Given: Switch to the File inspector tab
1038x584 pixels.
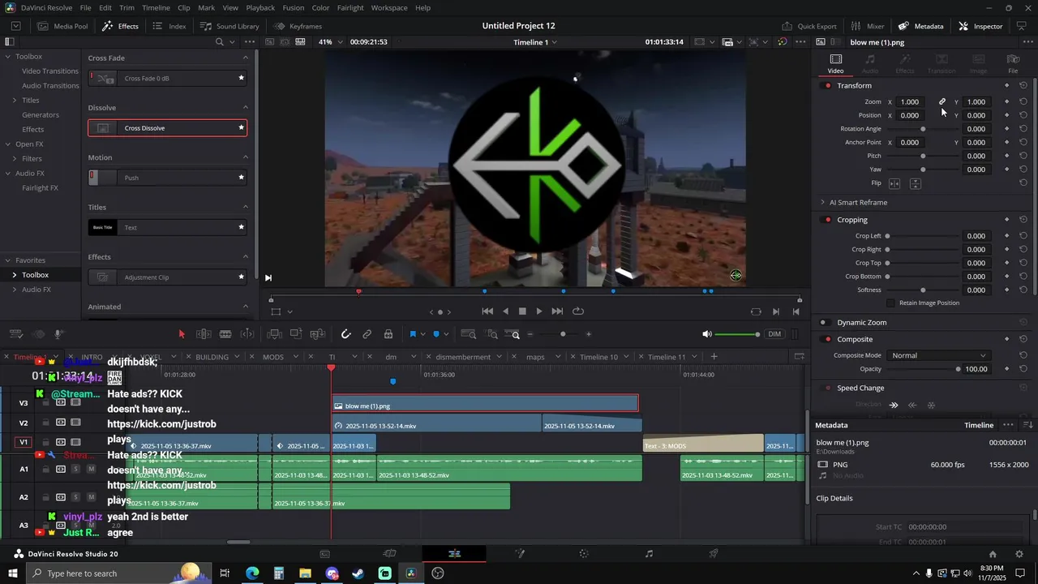Looking at the screenshot, I should 1013,63.
